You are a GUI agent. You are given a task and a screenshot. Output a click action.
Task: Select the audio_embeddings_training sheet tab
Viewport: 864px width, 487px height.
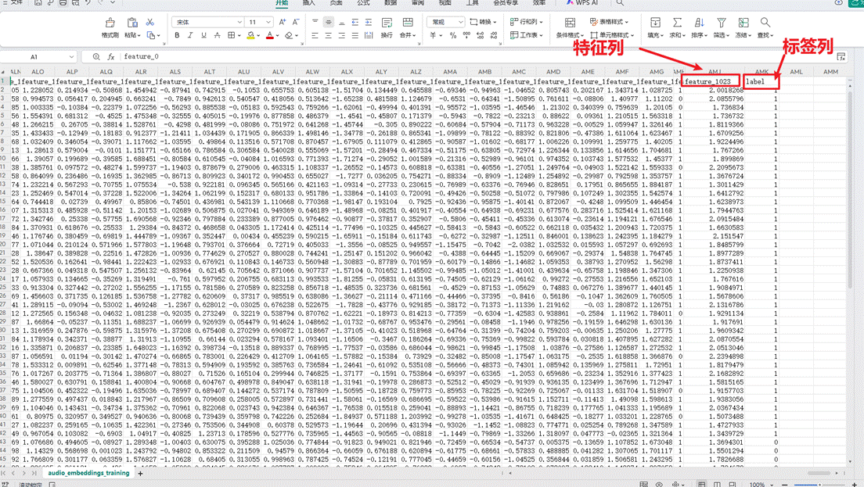click(x=88, y=473)
